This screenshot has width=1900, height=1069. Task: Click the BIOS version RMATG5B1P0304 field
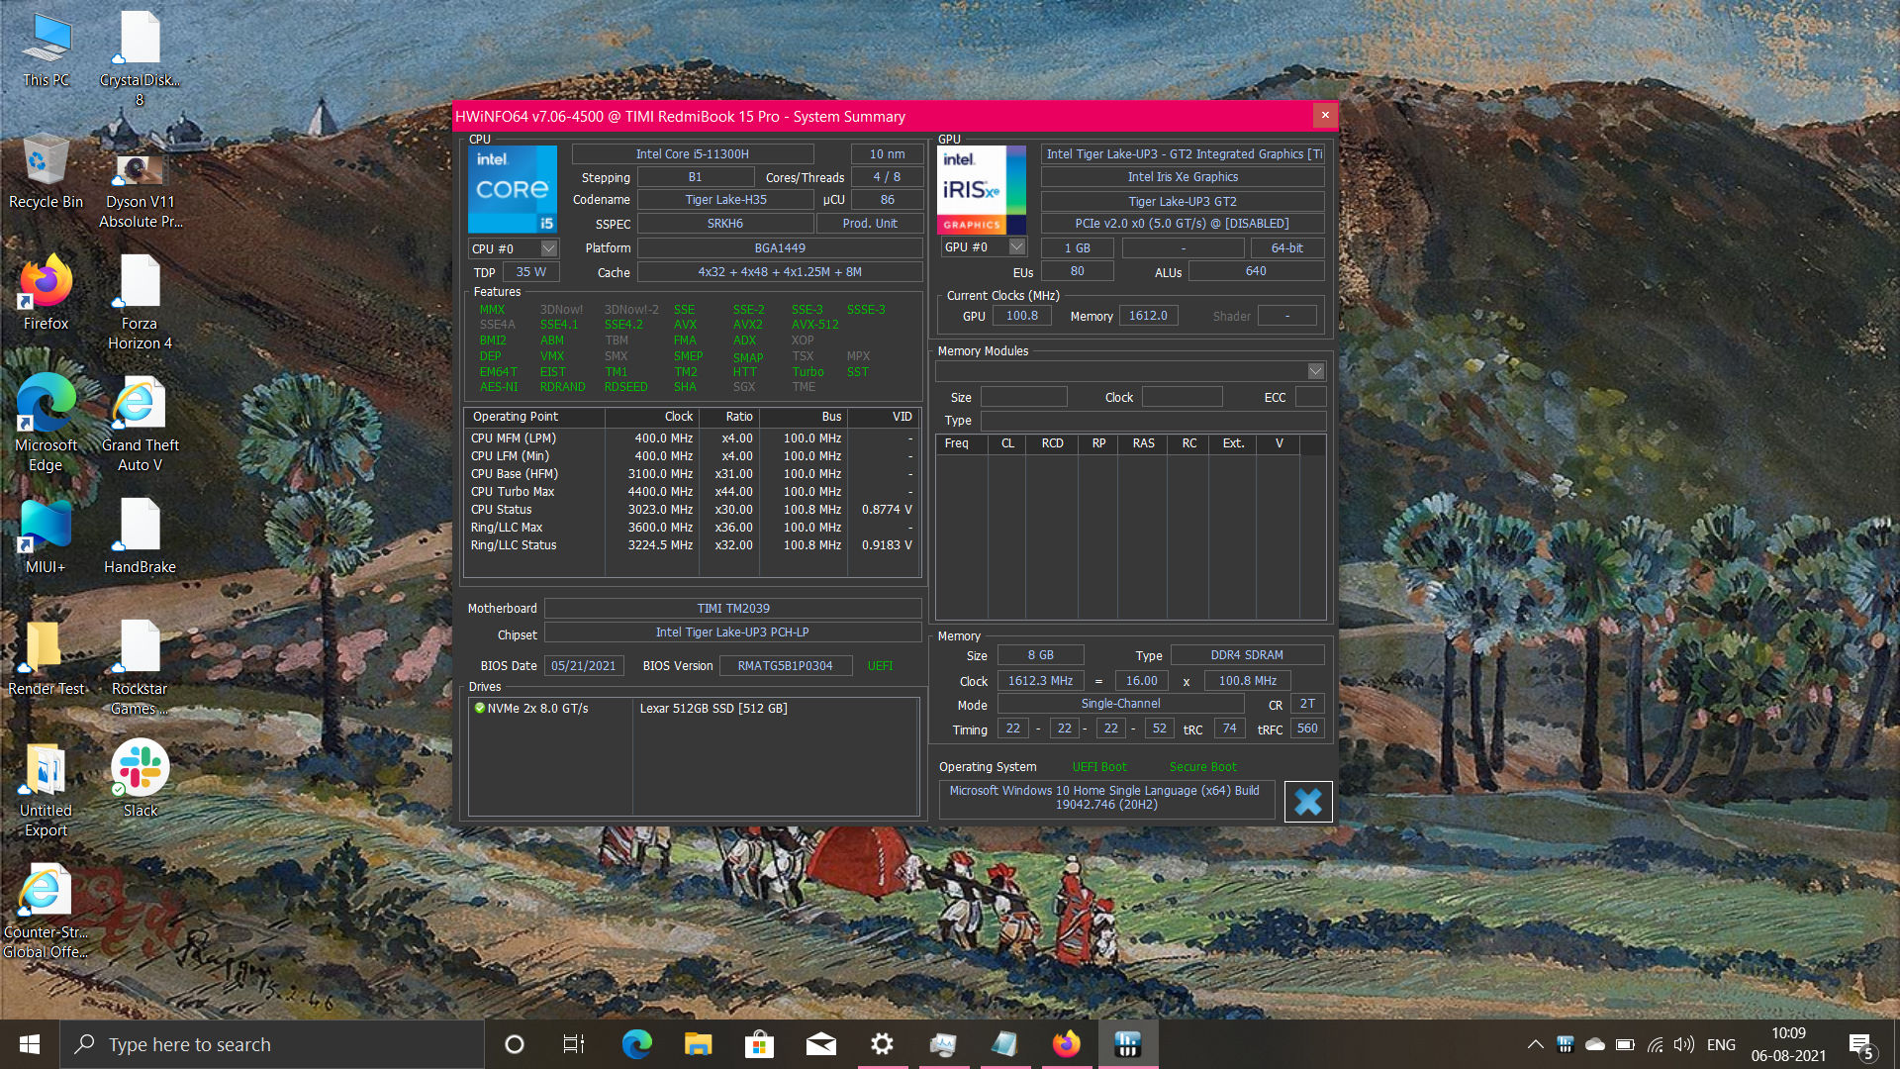tap(785, 666)
